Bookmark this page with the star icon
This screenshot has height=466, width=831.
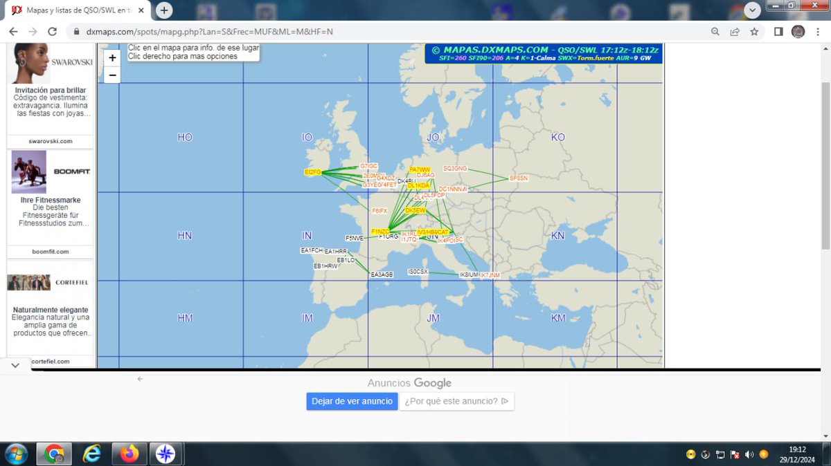(x=754, y=32)
